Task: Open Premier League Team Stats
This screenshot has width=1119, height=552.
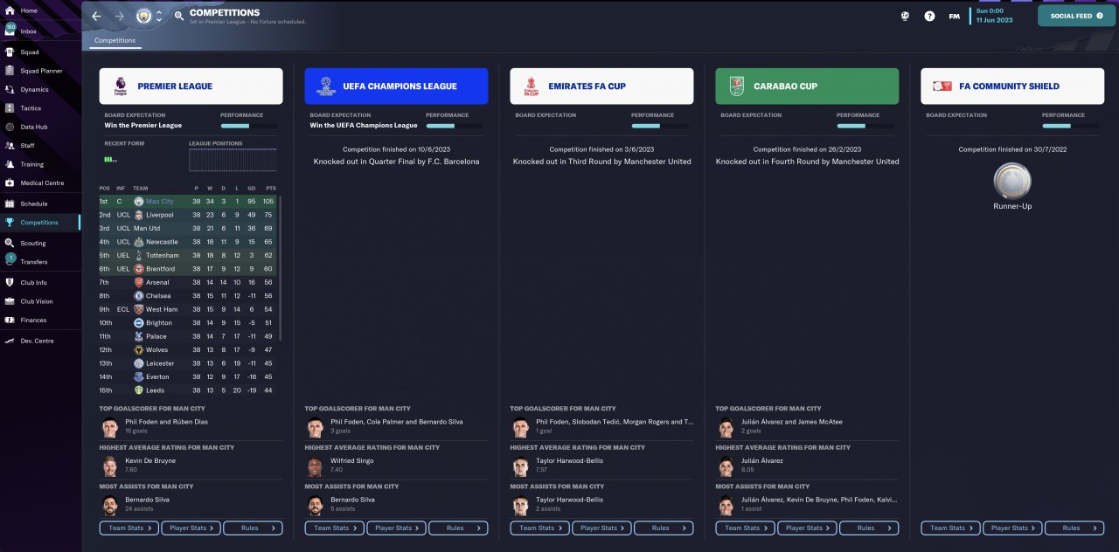Action: [x=129, y=528]
